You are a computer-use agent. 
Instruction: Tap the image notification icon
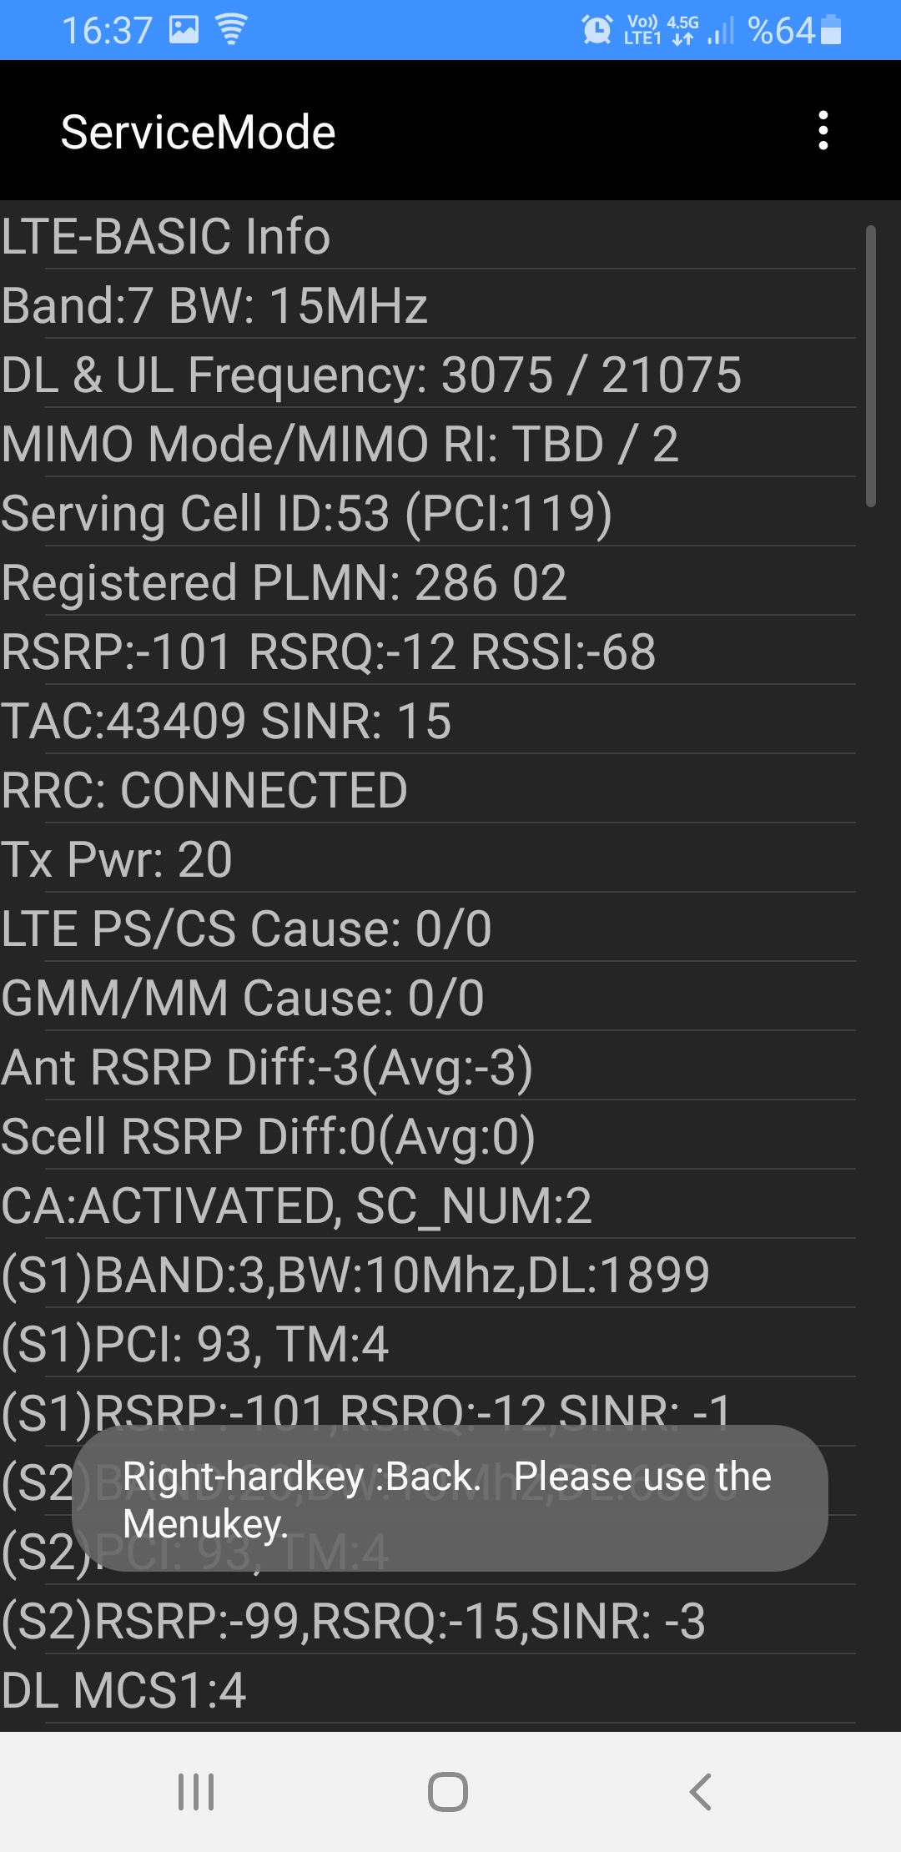pos(184,30)
